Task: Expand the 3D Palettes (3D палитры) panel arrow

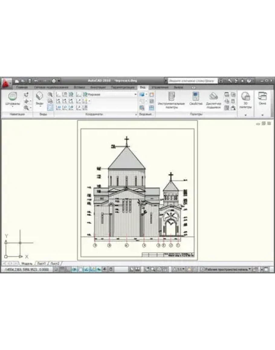Action: [245, 115]
